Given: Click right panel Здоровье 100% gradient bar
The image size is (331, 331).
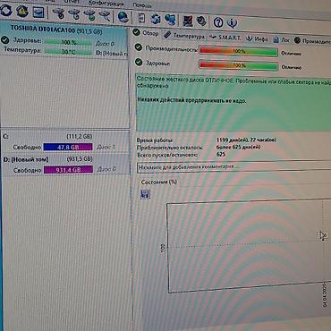Looking at the screenshot, I should point(239,65).
